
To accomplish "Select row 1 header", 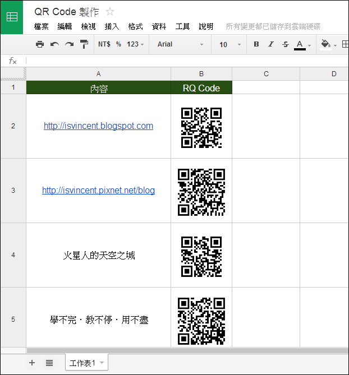I will click(x=13, y=87).
